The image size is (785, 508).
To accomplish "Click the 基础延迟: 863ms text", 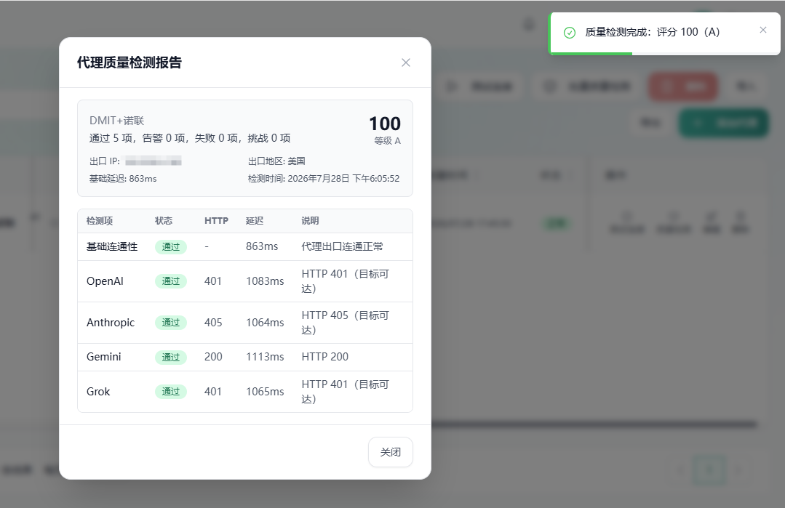I will click(x=123, y=179).
